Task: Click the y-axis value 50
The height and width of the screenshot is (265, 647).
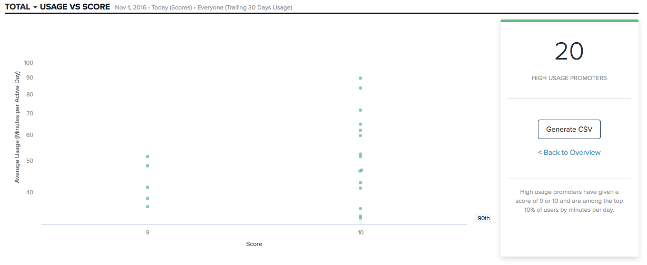Action: pos(30,160)
